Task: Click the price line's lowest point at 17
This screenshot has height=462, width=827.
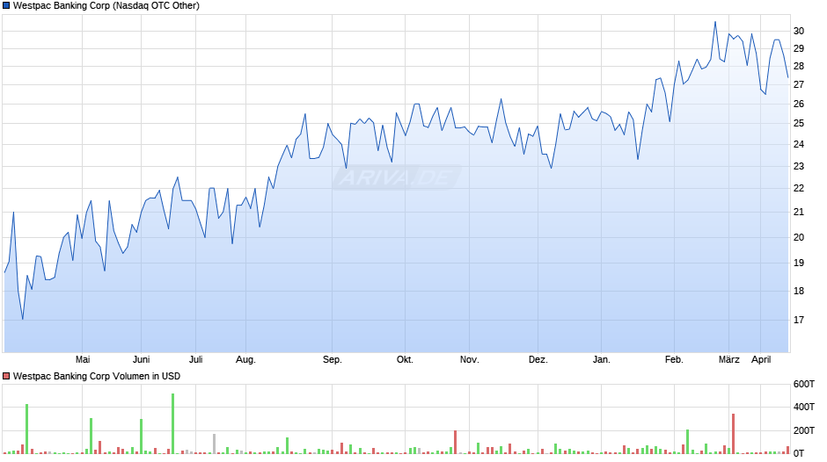Action: point(23,319)
